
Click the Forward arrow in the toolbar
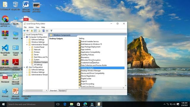coord(28,31)
